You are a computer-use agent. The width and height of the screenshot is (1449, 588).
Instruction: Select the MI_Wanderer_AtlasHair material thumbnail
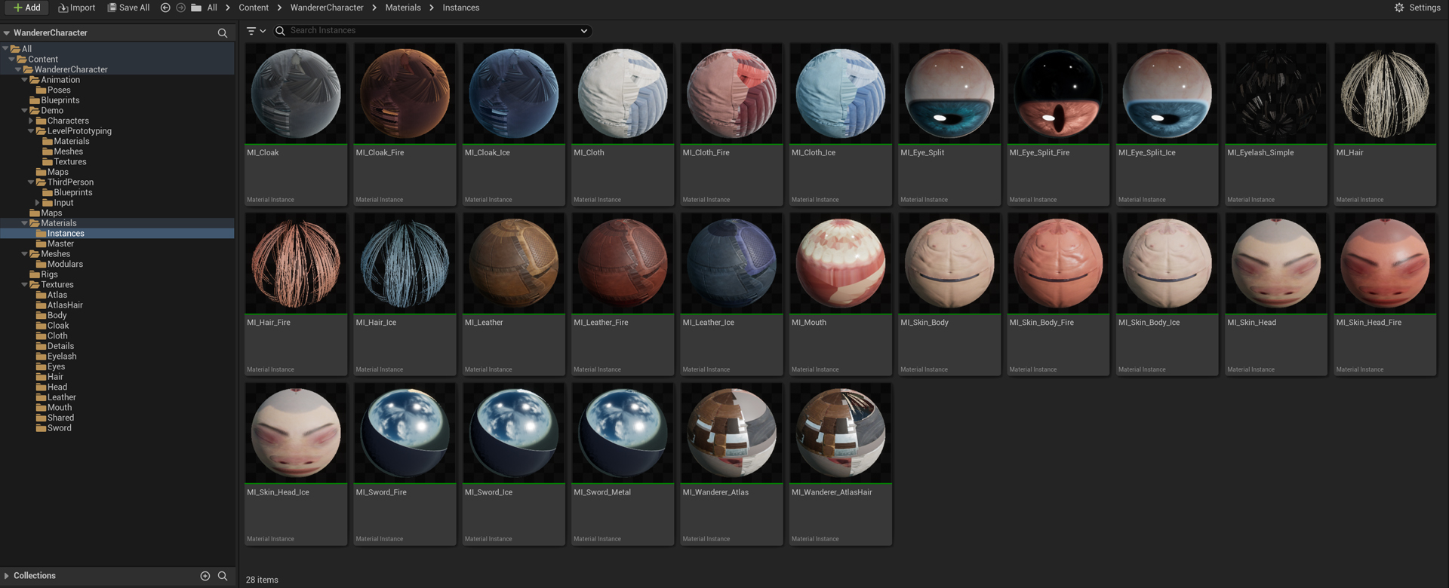(x=841, y=433)
